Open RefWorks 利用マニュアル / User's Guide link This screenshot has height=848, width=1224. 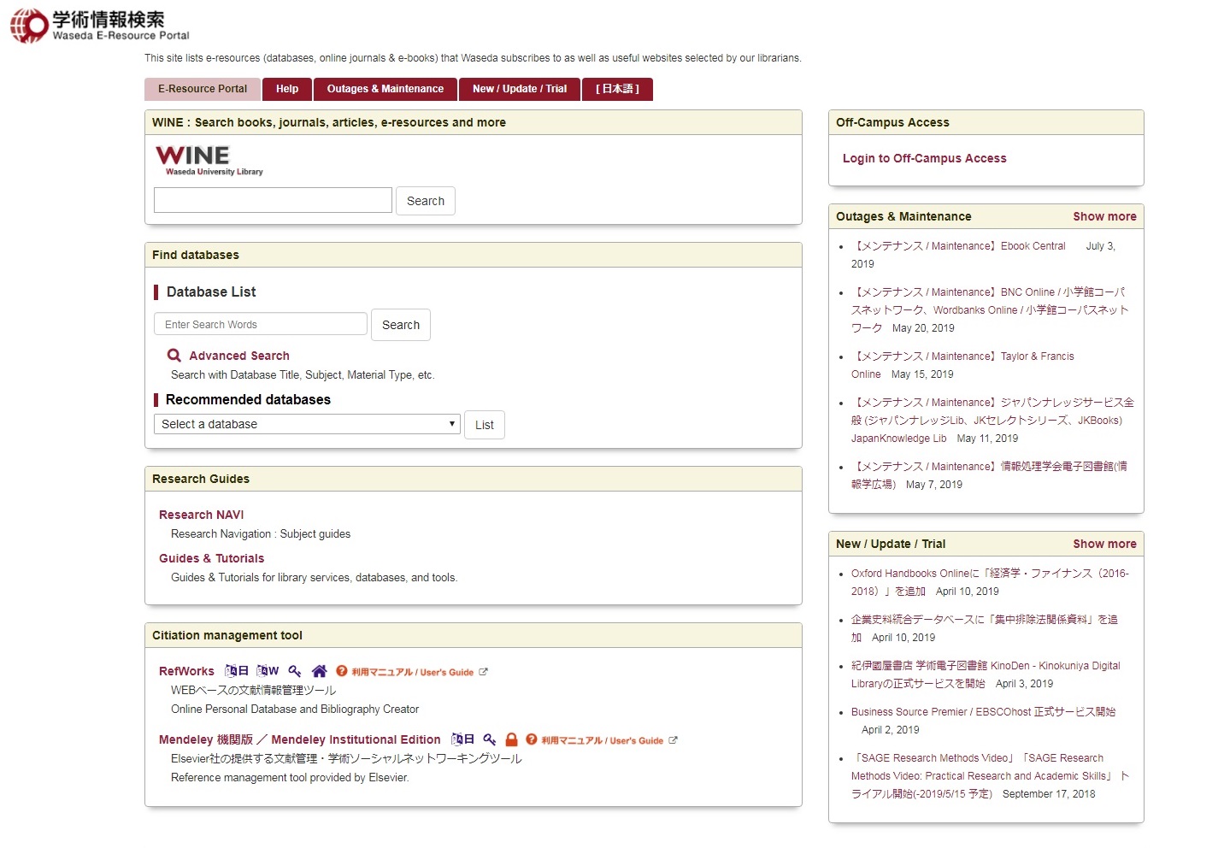tap(413, 672)
